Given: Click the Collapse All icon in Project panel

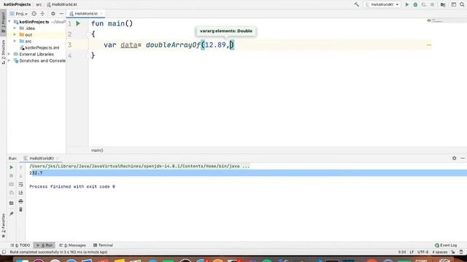Looking at the screenshot, I should (x=42, y=14).
